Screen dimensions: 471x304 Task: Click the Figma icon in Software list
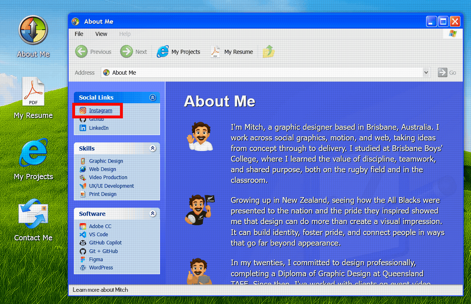82,260
